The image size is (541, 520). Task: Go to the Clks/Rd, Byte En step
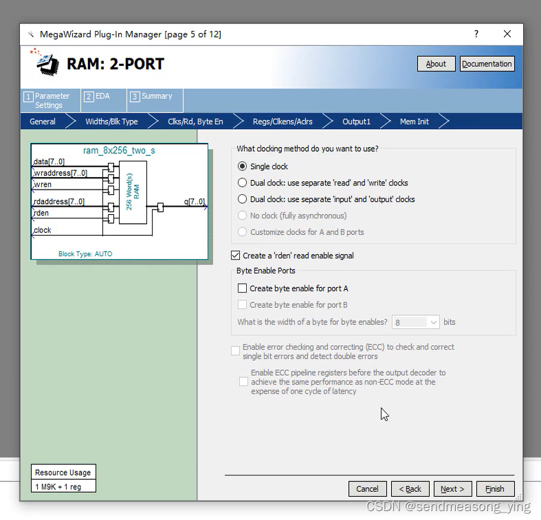click(x=195, y=122)
